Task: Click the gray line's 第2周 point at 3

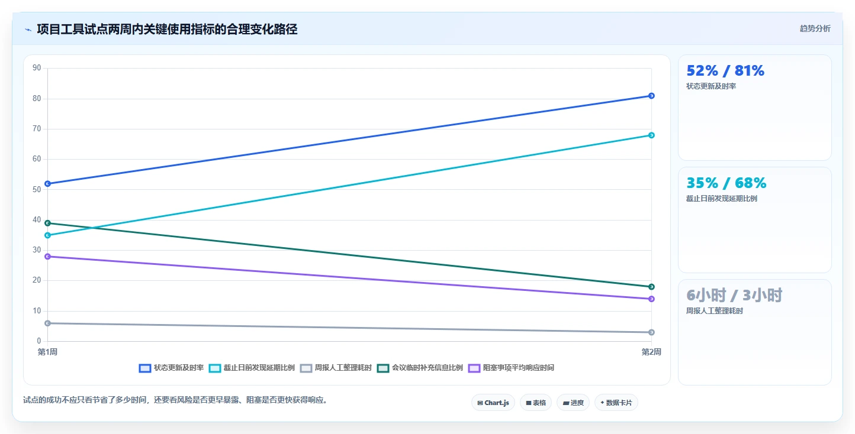Action: [x=651, y=332]
